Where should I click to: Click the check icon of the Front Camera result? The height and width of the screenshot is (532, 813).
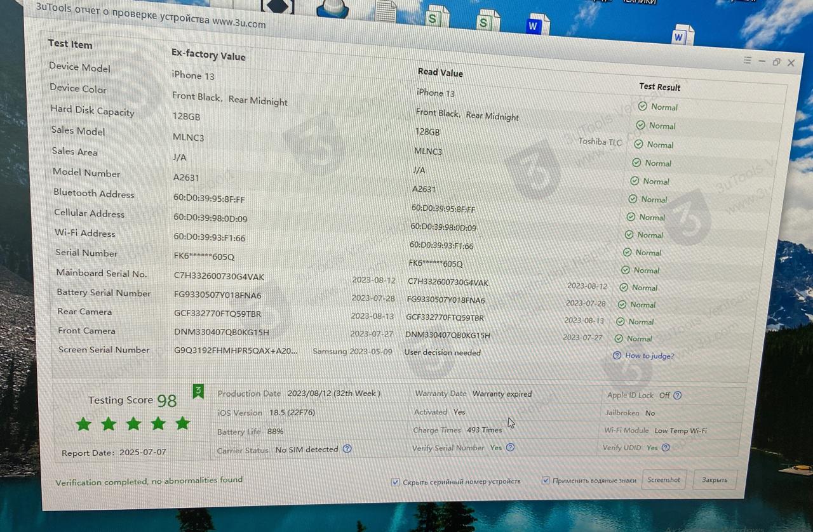619,338
